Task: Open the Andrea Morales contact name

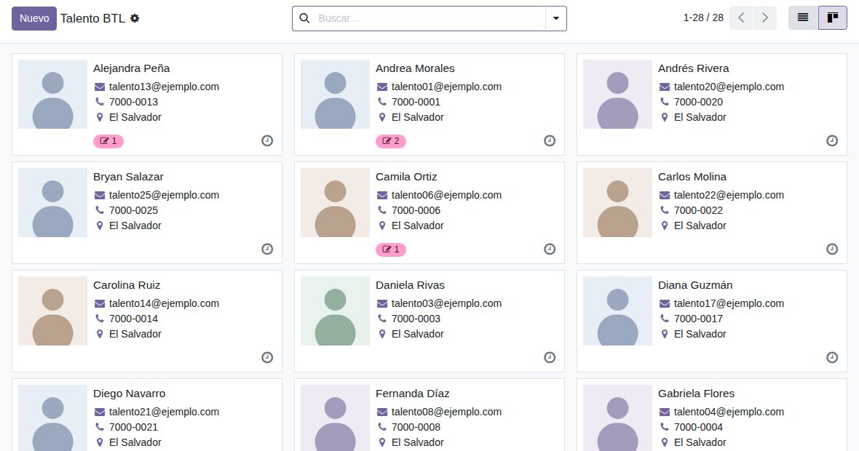Action: (415, 68)
